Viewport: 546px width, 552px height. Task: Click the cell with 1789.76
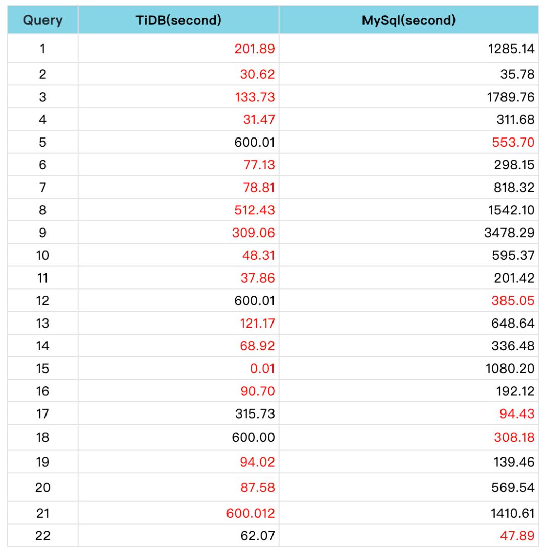511,97
